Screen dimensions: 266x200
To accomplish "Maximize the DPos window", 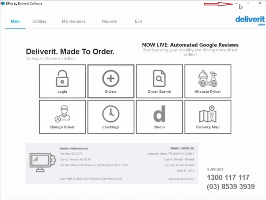I will coord(248,3).
